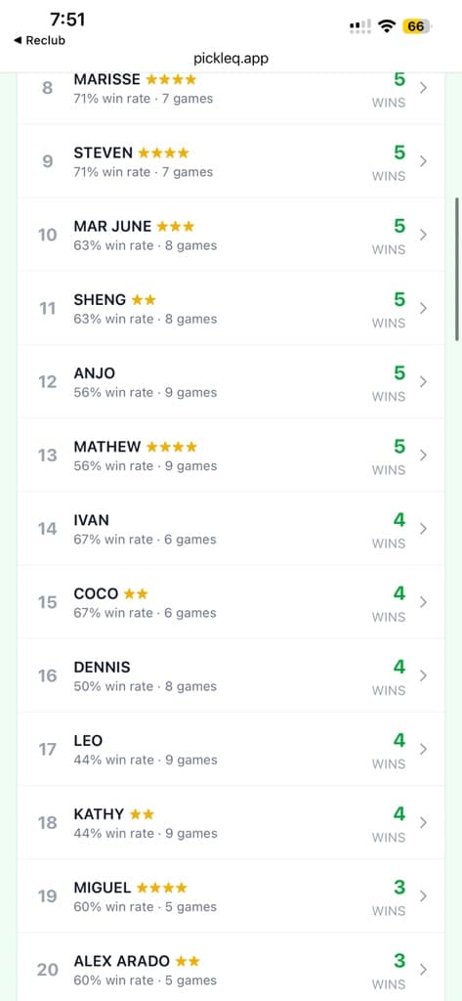Image resolution: width=462 pixels, height=1001 pixels.
Task: Tap the battery indicator in status bar
Action: pyautogui.click(x=417, y=26)
